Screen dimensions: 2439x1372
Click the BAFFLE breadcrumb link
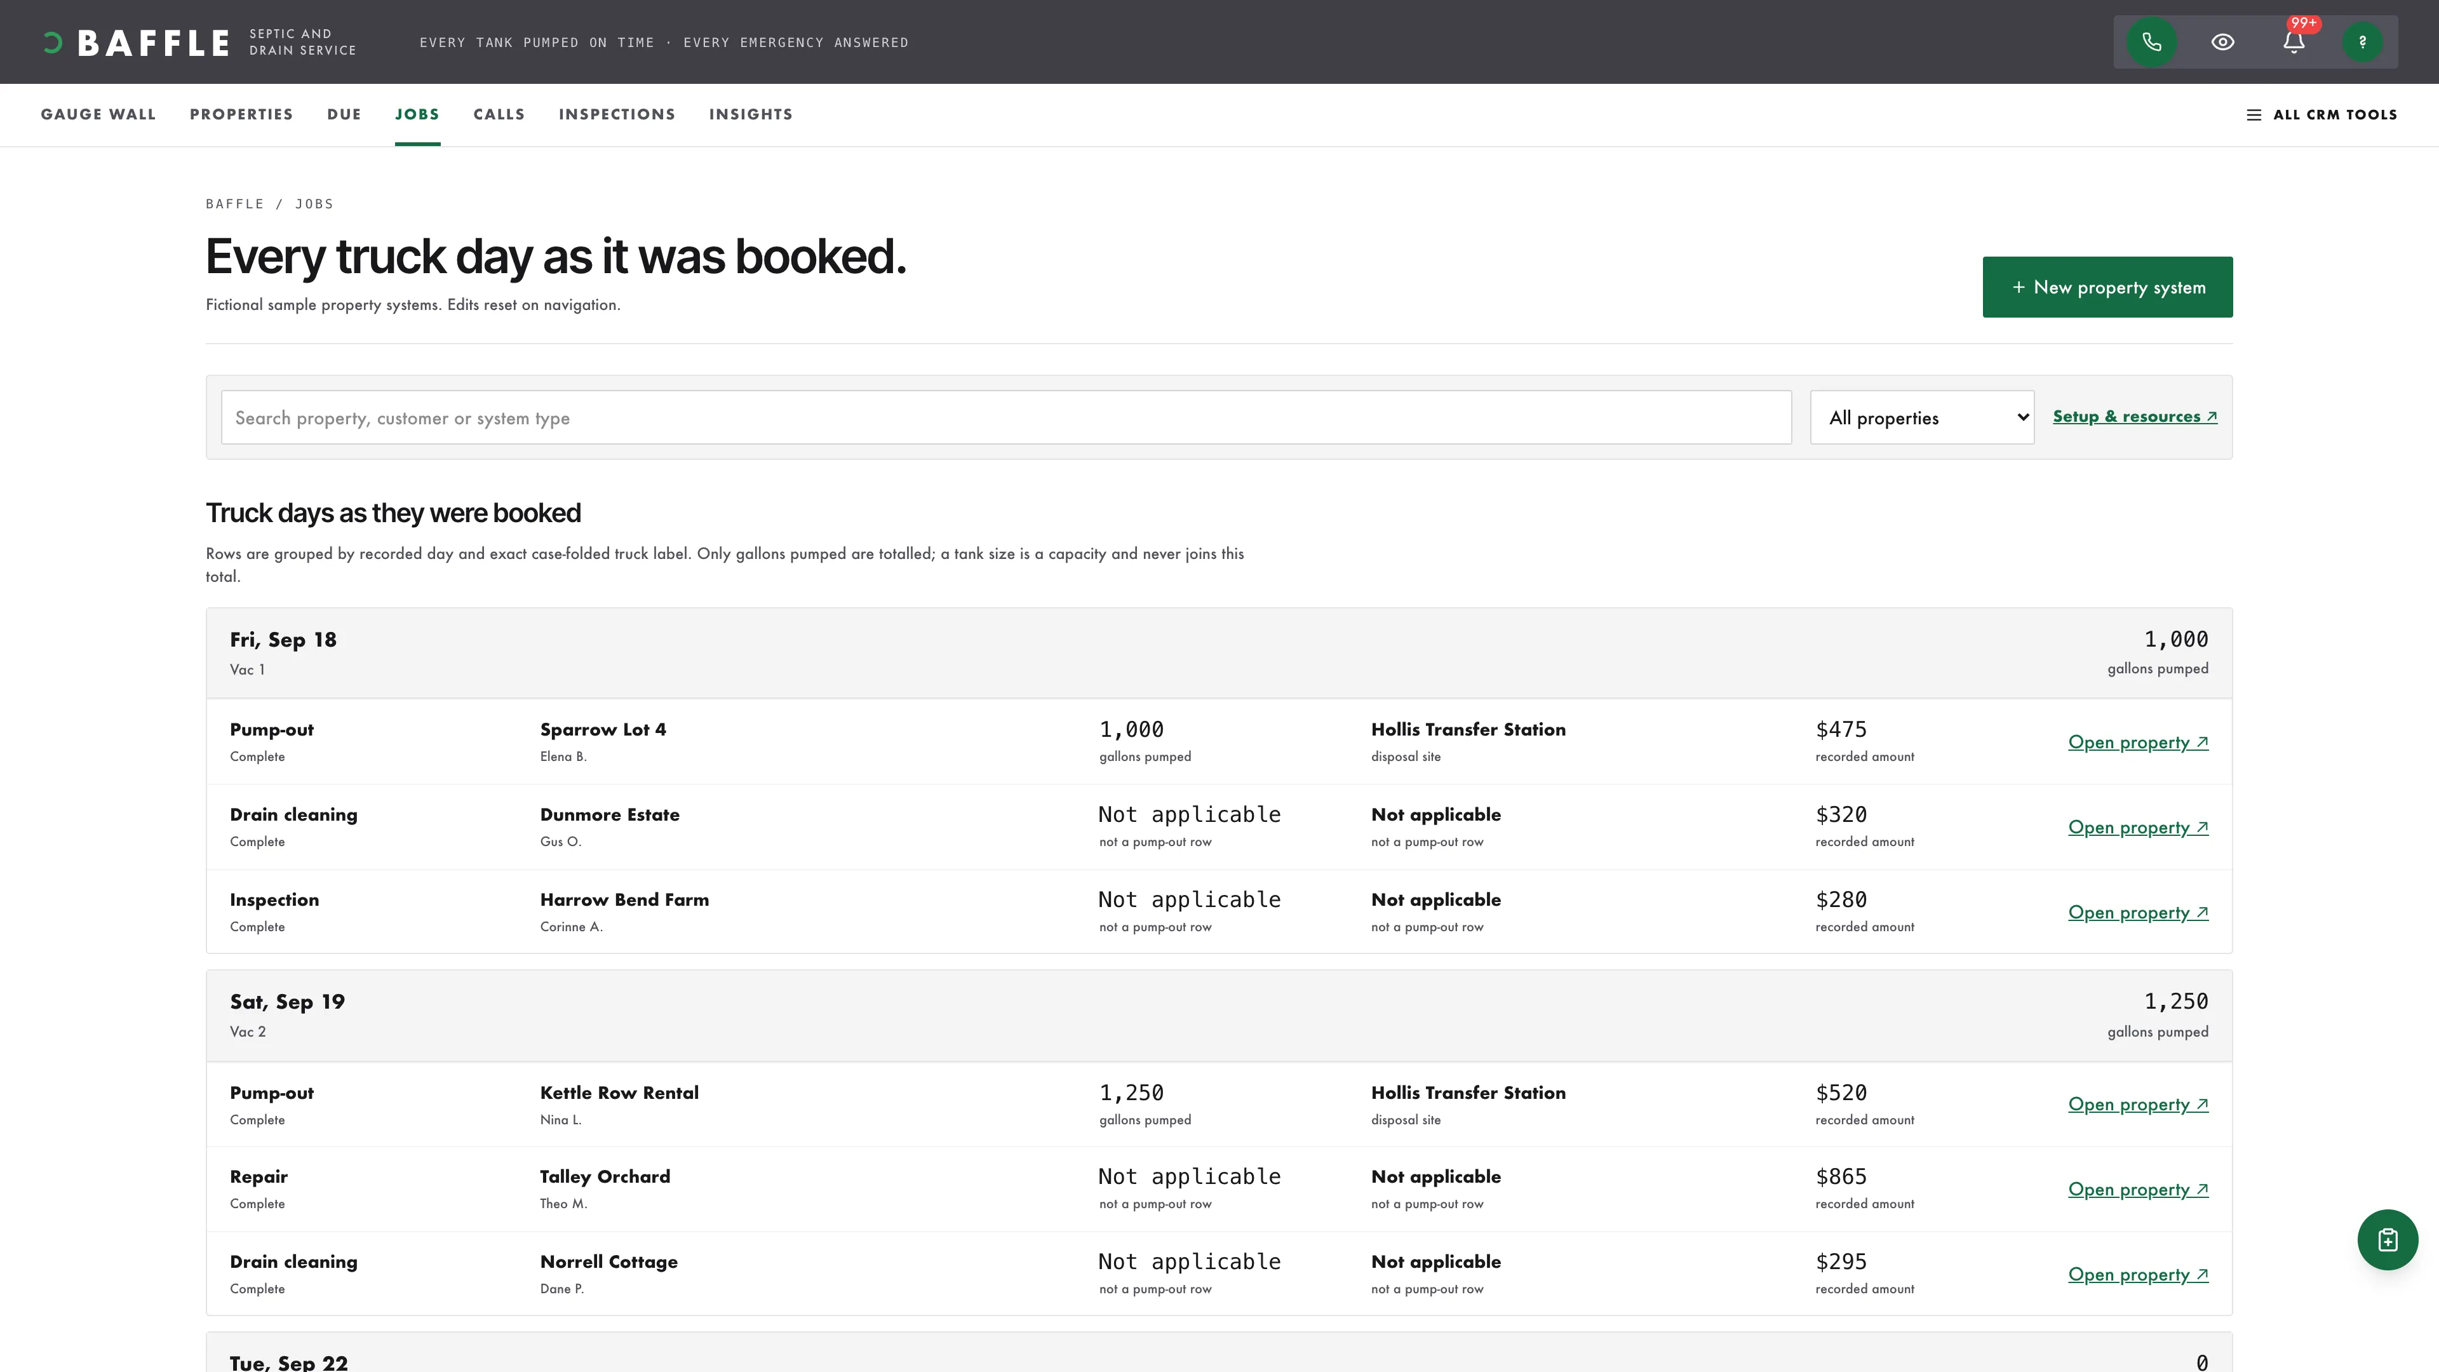[235, 203]
